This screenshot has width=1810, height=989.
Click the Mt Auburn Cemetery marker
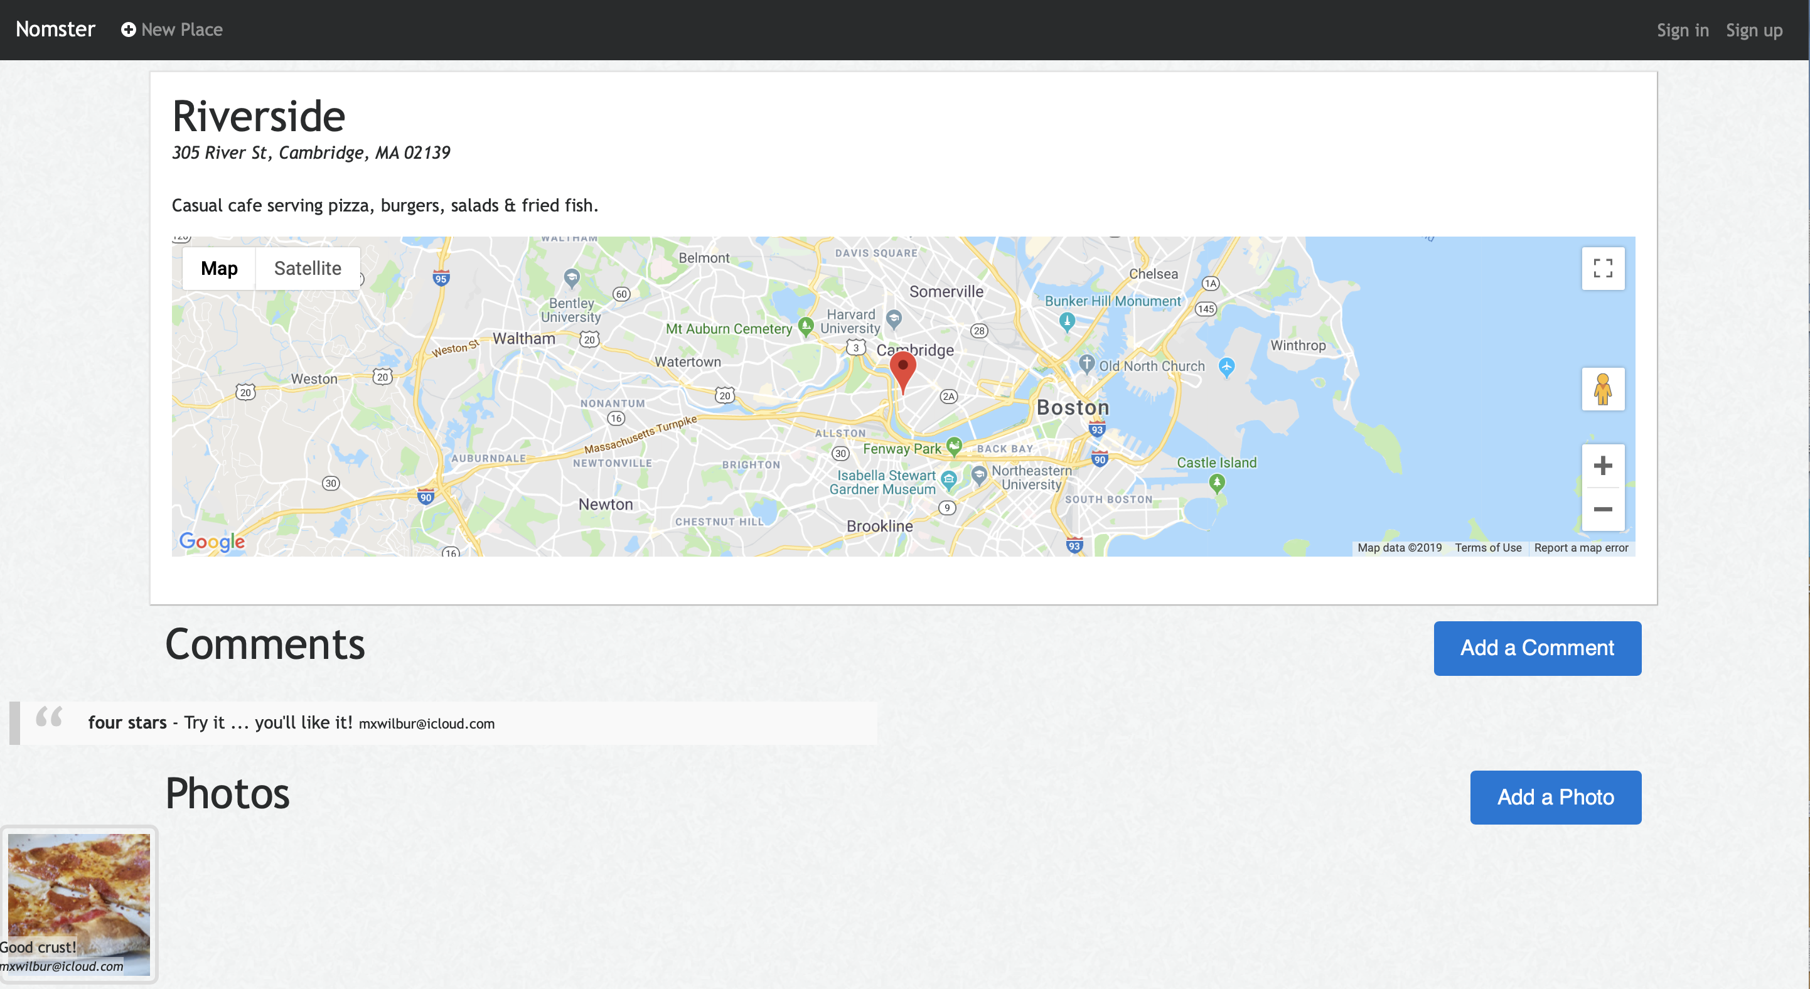click(x=806, y=325)
